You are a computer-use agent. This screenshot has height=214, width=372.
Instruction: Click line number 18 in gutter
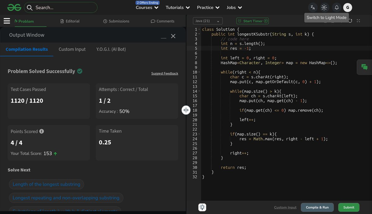pyautogui.click(x=195, y=110)
